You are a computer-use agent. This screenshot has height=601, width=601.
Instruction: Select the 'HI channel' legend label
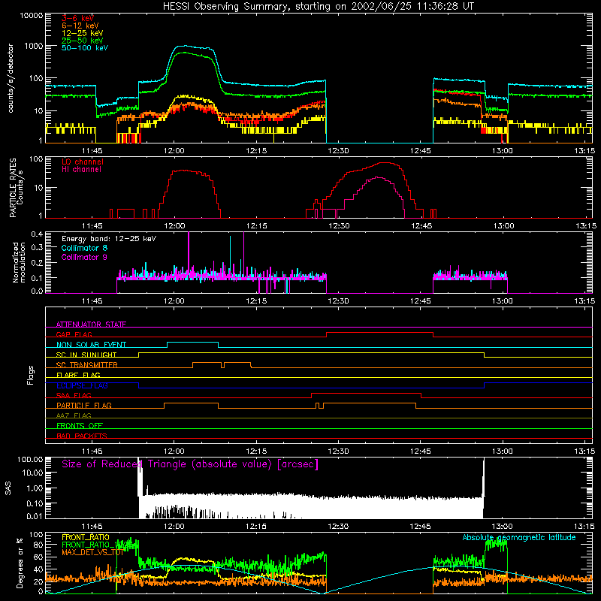pyautogui.click(x=81, y=170)
